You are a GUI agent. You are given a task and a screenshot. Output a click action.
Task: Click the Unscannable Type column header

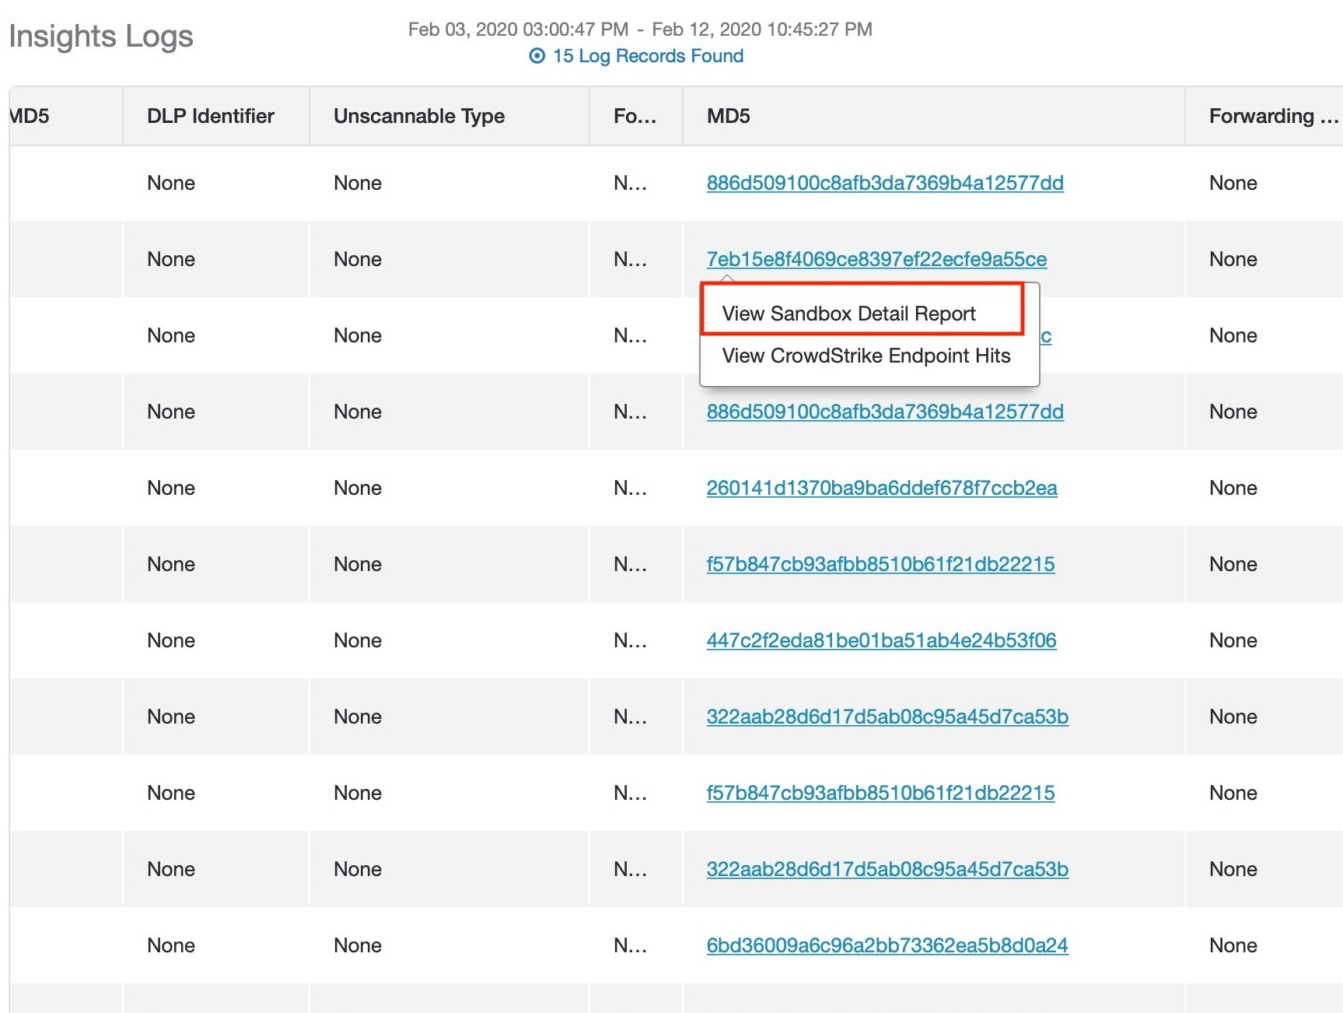(419, 115)
